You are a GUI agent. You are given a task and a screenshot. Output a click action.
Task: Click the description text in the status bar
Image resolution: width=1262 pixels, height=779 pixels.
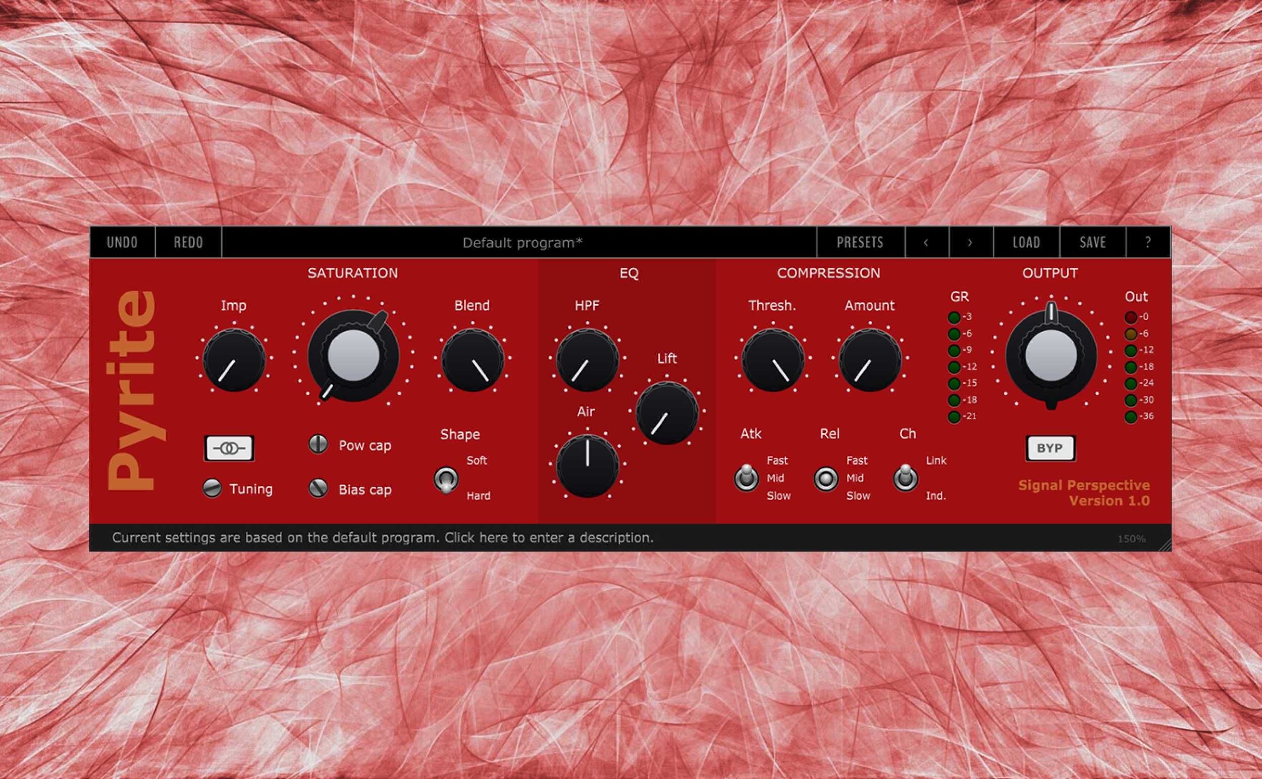click(383, 538)
